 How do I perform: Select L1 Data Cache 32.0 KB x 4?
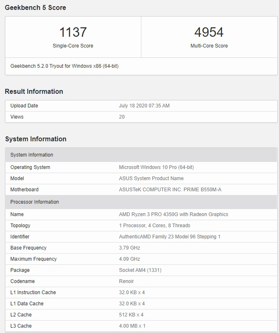(132, 304)
